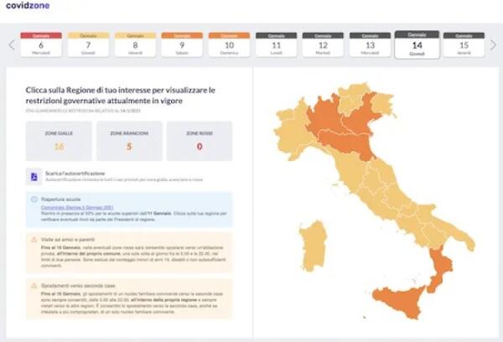The image size is (503, 342).
Task: Click the autocertificazione PDF download icon
Action: [x=34, y=177]
